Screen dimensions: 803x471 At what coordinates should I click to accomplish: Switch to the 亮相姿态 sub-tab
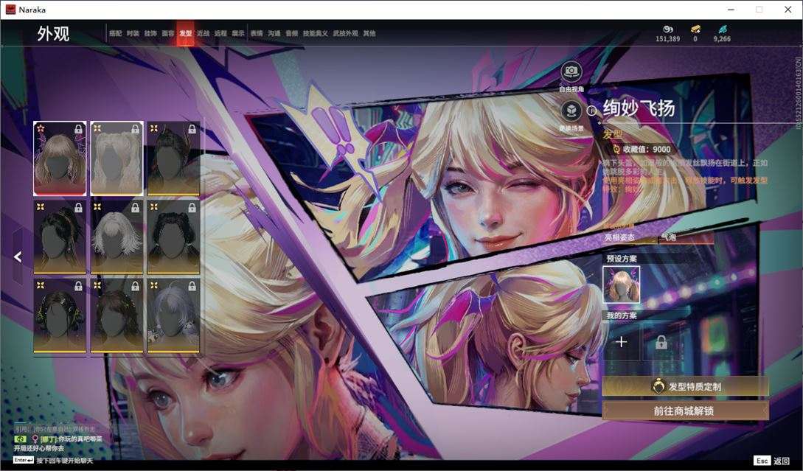click(619, 237)
